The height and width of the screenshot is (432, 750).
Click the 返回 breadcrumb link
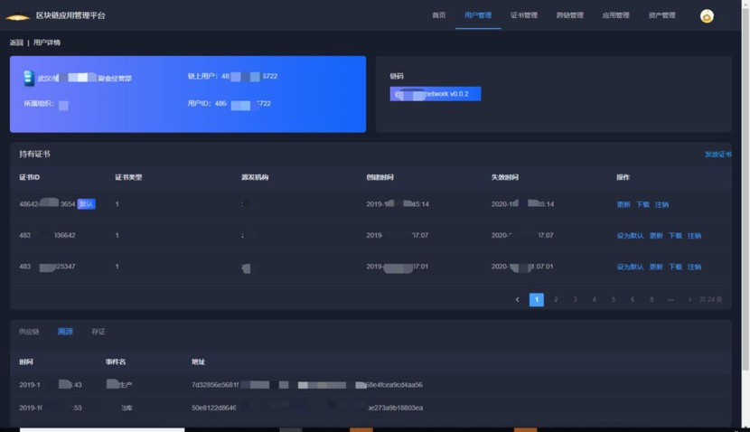16,42
